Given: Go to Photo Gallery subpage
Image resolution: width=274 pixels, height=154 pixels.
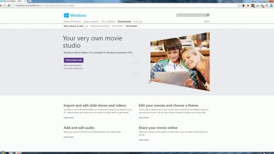Looking at the screenshot, I should click(118, 26).
